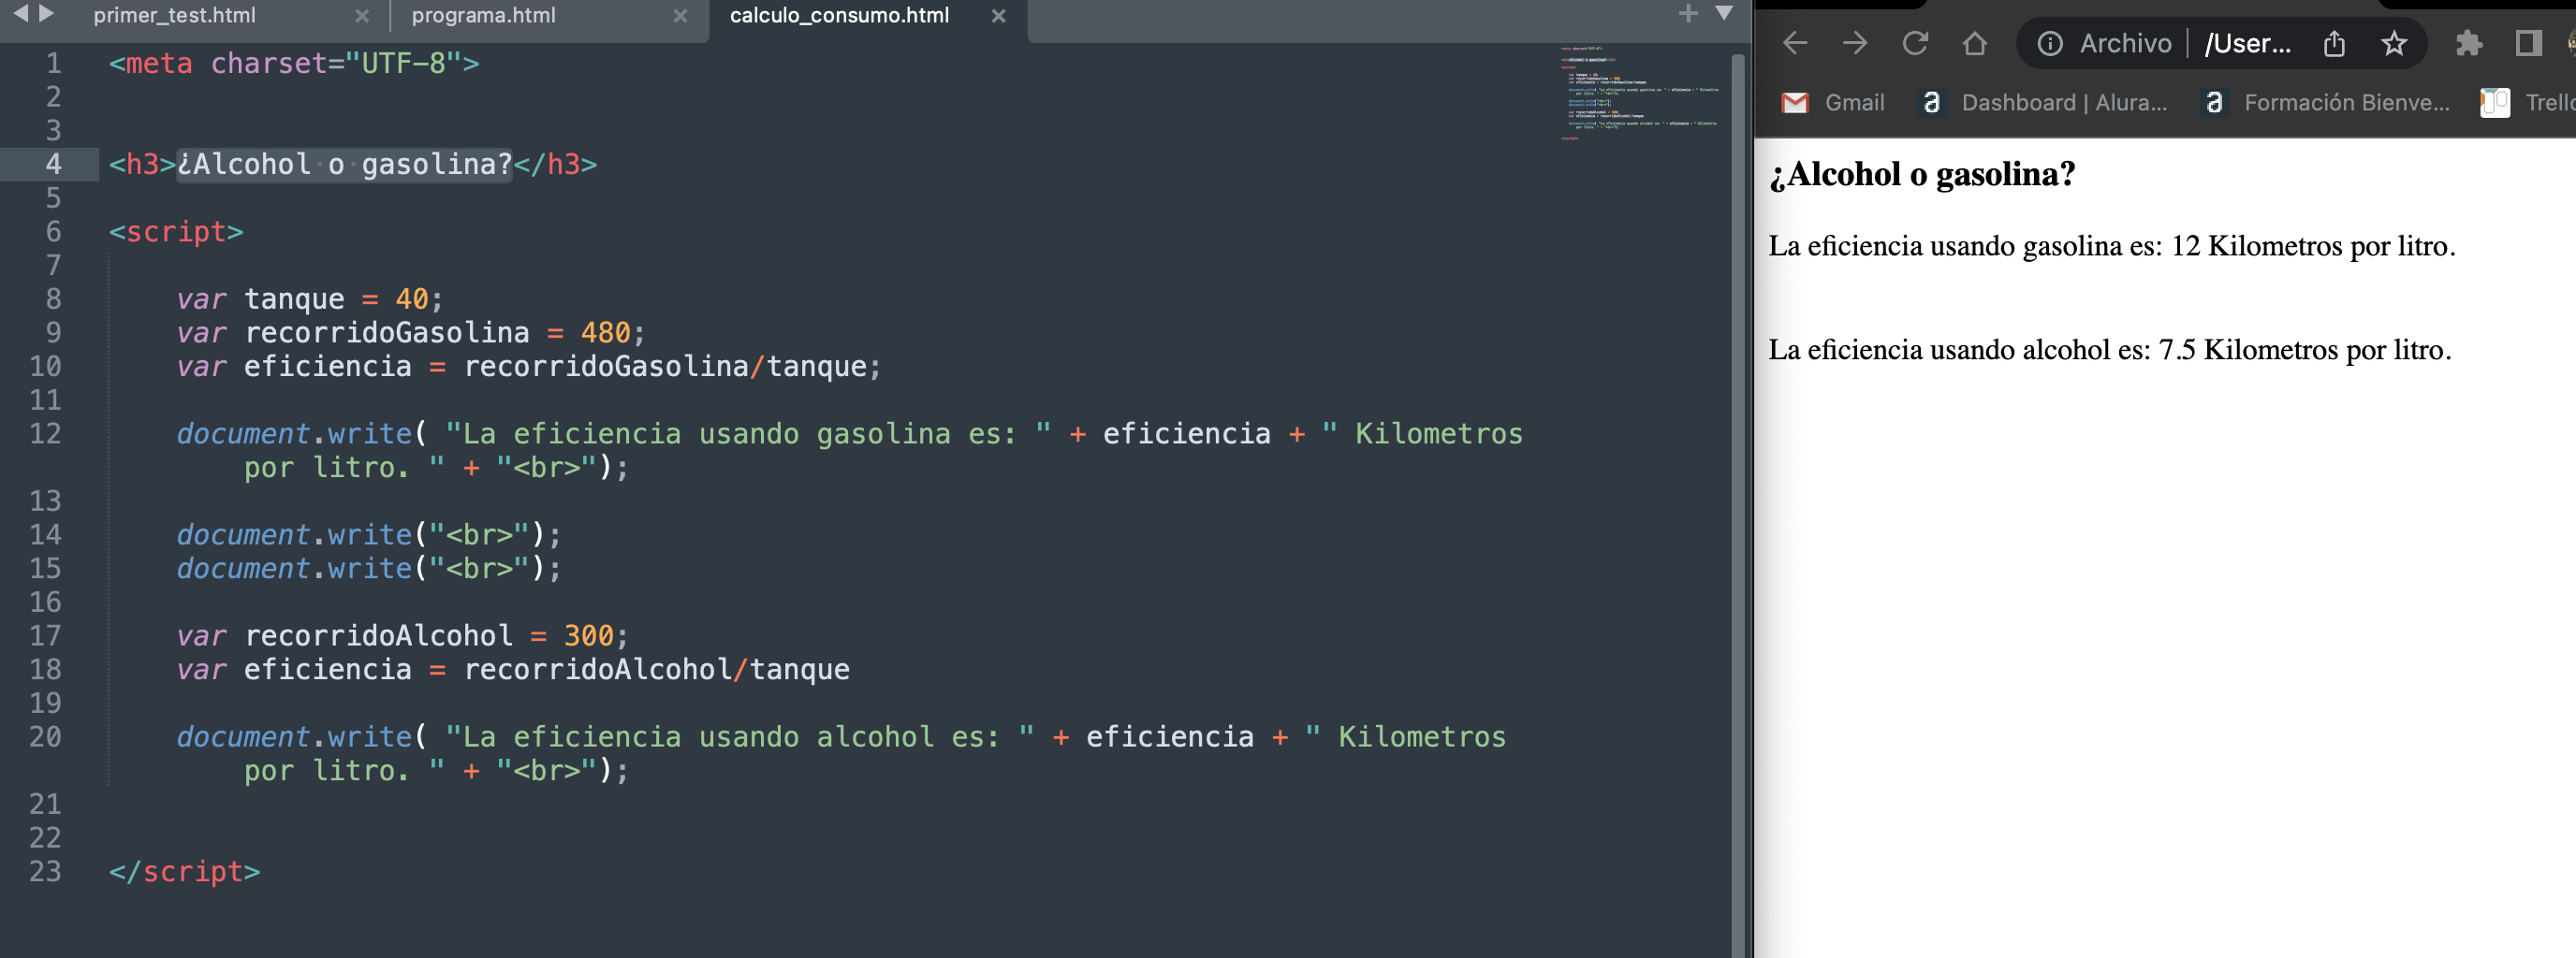Reload the browser page
Image resolution: width=2576 pixels, height=958 pixels.
point(1915,43)
